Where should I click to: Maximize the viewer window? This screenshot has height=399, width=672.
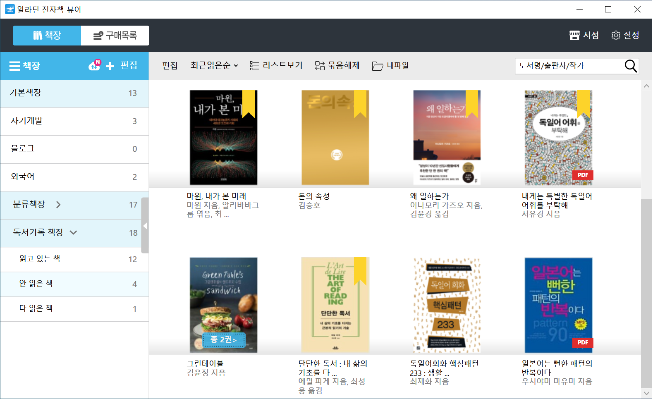click(608, 9)
